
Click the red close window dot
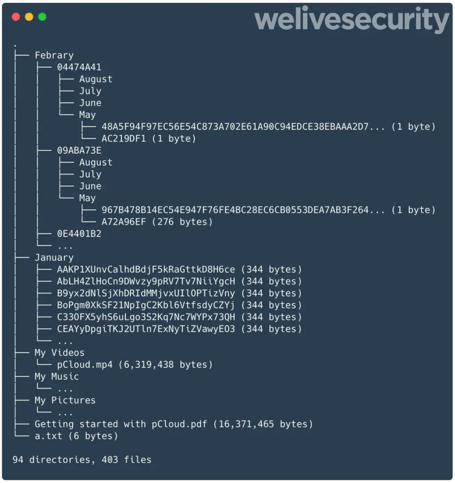click(16, 17)
